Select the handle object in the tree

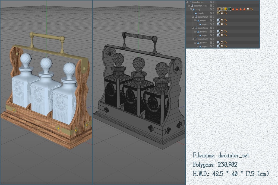tap(201, 13)
